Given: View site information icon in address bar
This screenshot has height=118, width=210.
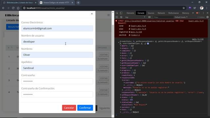Looking at the screenshot, I should pyautogui.click(x=24, y=8).
